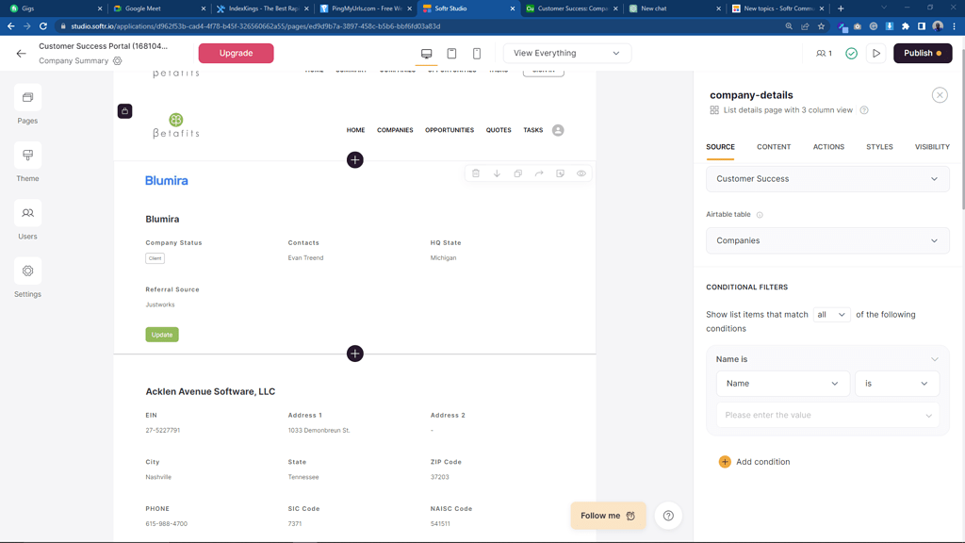Collapse the 'Name is' condition
Screen dimensions: 965x543
coord(934,359)
